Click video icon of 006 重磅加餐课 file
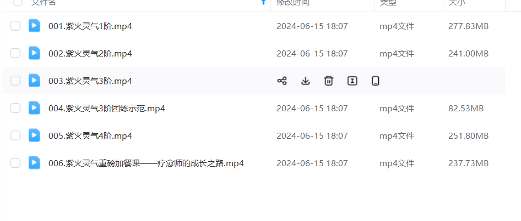Image resolution: width=521 pixels, height=221 pixels. [x=34, y=163]
